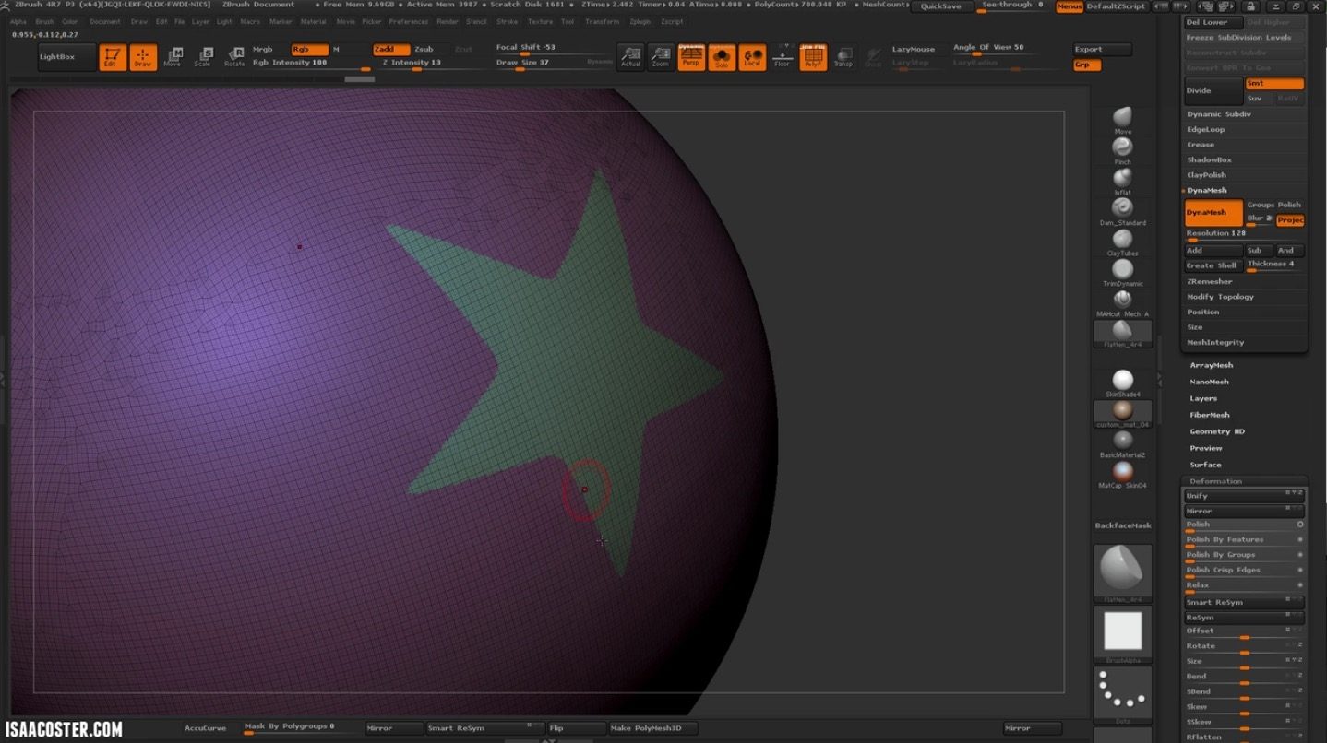Toggle Transp transparency icon
The image size is (1327, 743).
(843, 57)
